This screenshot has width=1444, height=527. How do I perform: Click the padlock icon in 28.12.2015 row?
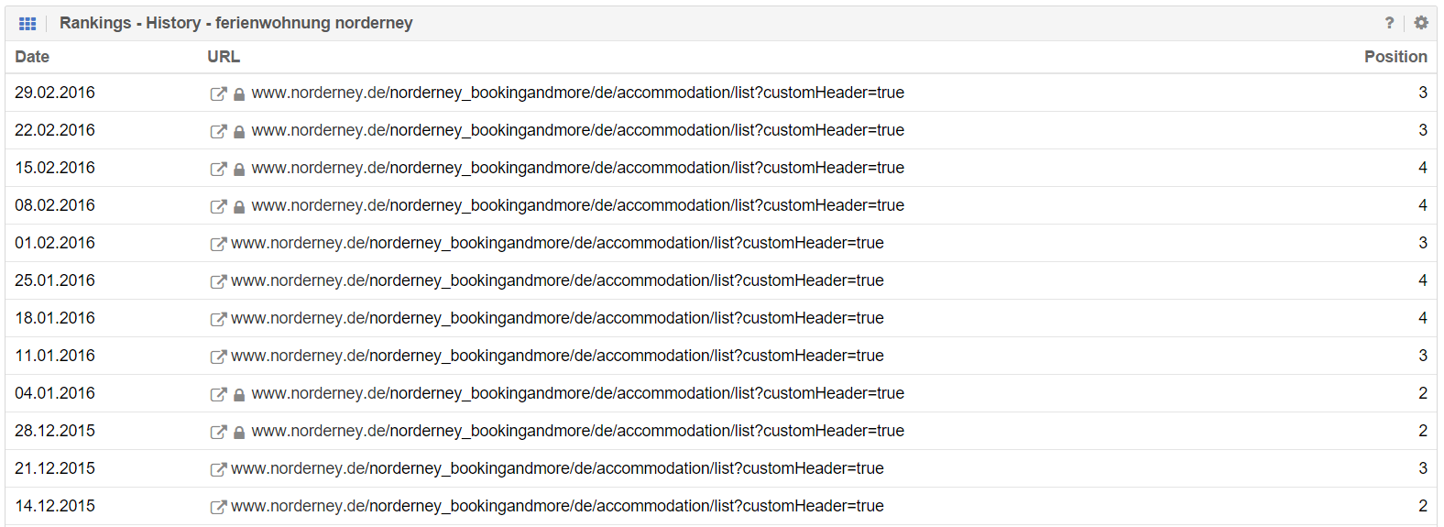pos(239,432)
